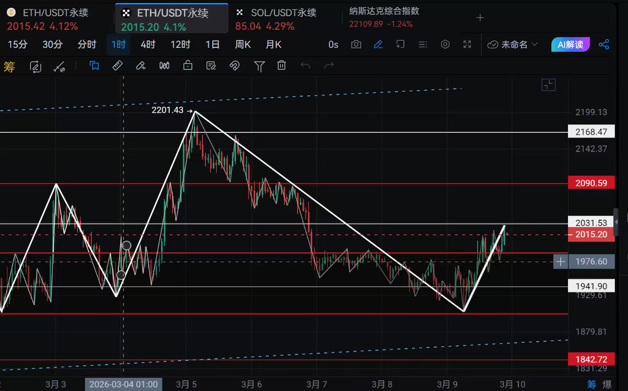Open the 0s refresh interval selector
This screenshot has width=628, height=391.
pyautogui.click(x=333, y=44)
